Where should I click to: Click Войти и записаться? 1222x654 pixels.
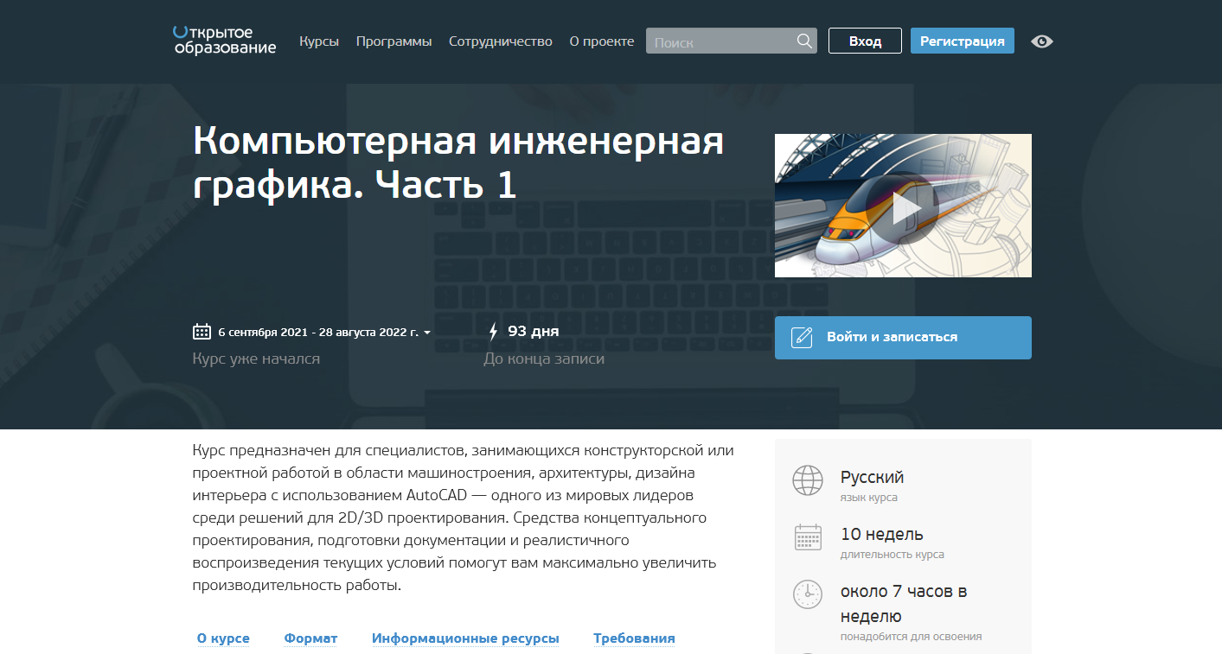tap(903, 338)
